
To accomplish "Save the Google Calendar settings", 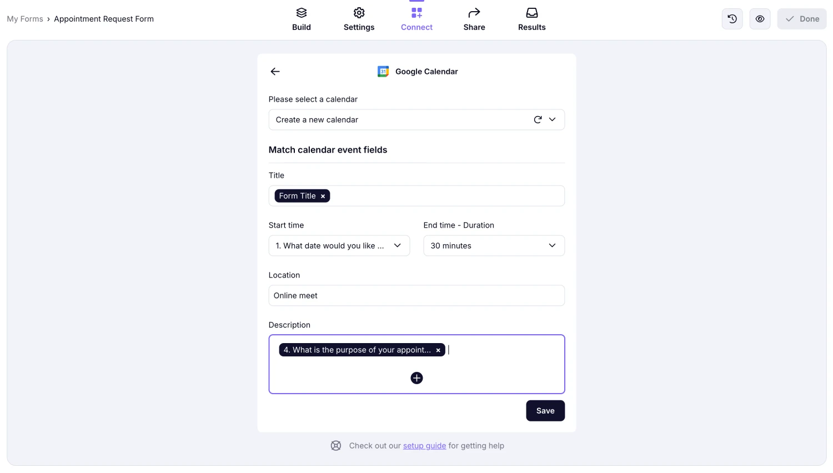I will click(545, 410).
